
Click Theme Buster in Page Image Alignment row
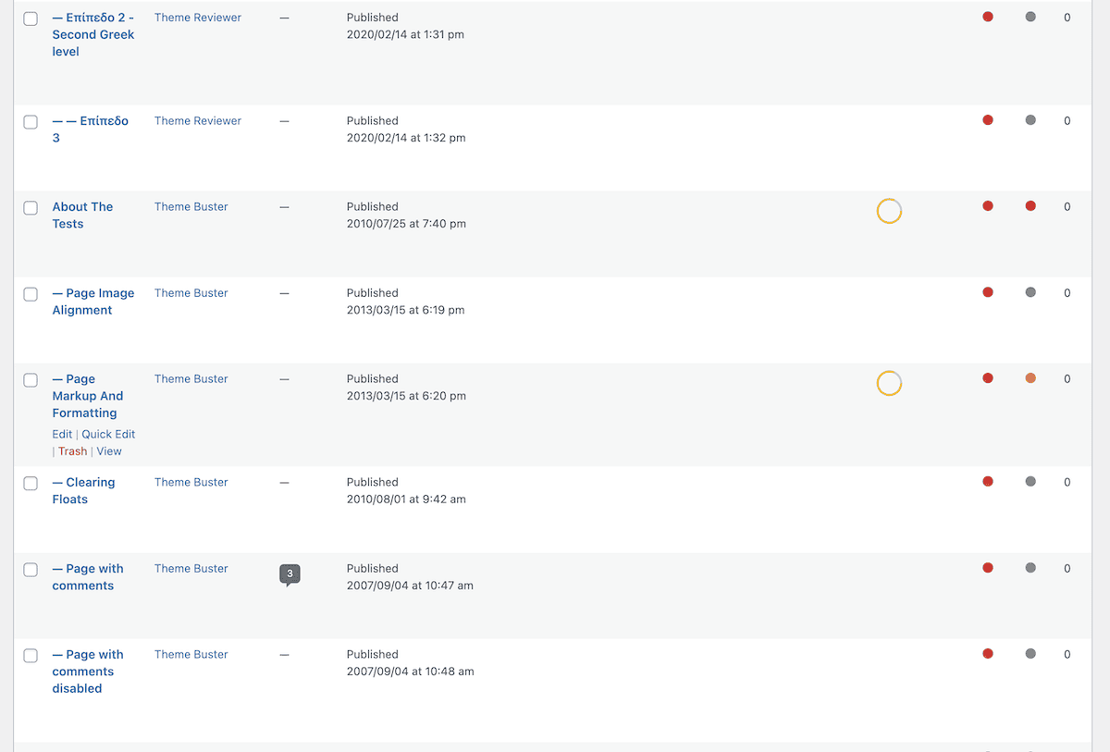coord(191,293)
